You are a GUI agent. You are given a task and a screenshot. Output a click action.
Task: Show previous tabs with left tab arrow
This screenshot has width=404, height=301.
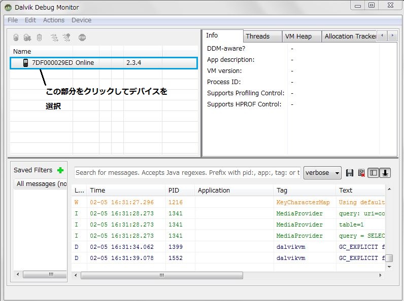click(x=382, y=35)
